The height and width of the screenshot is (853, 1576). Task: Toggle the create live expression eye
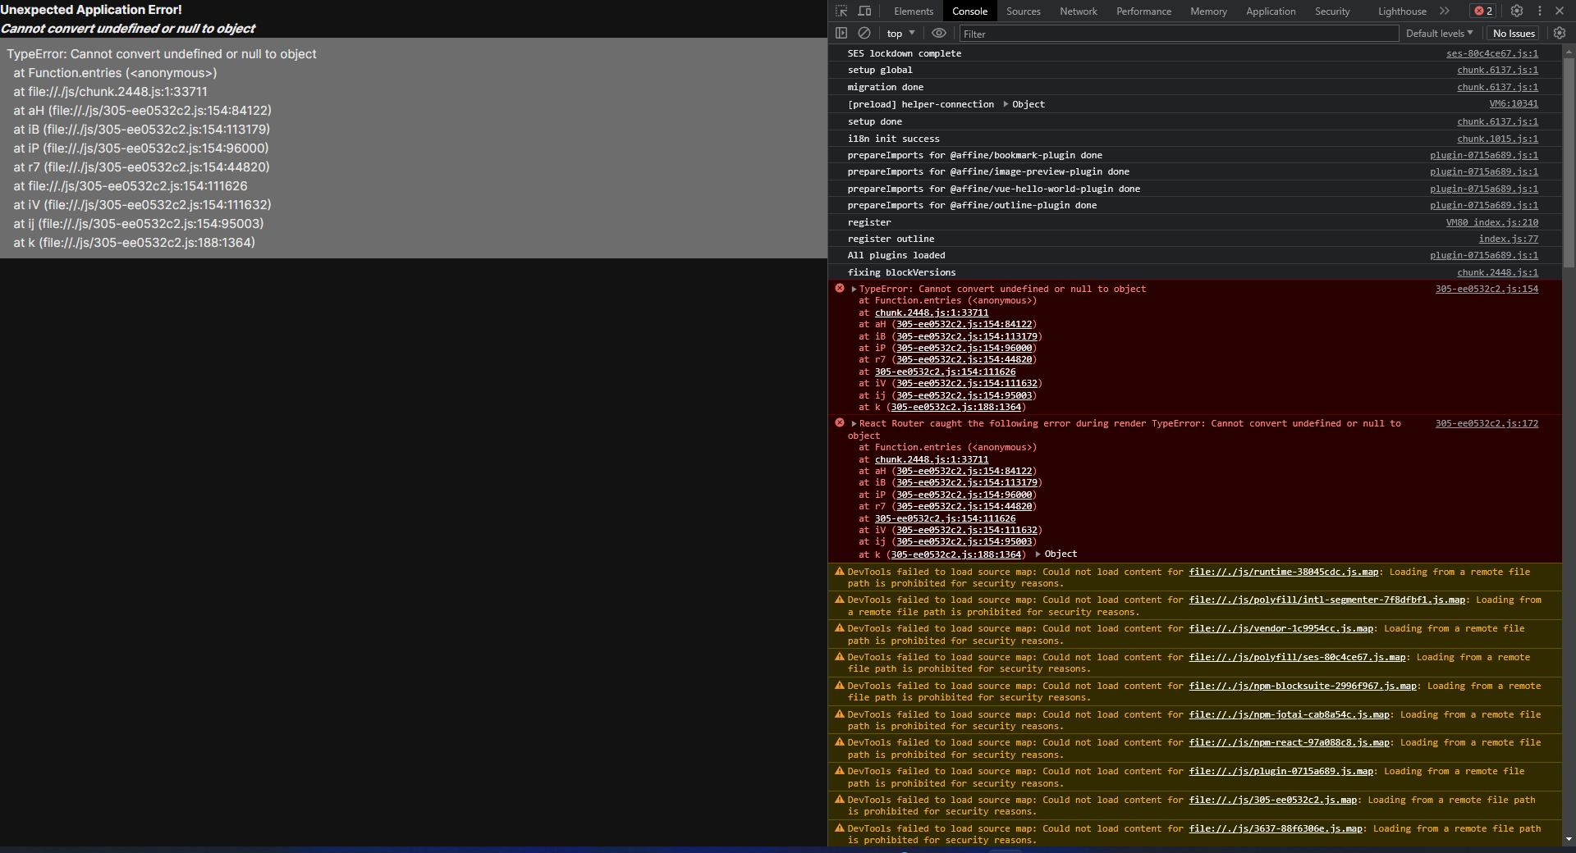coord(938,33)
